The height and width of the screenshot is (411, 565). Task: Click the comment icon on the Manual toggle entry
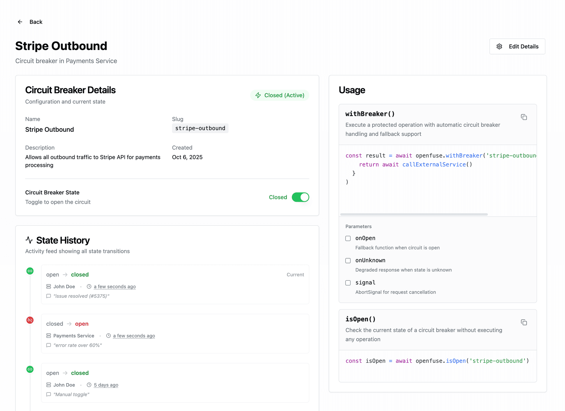pyautogui.click(x=49, y=394)
